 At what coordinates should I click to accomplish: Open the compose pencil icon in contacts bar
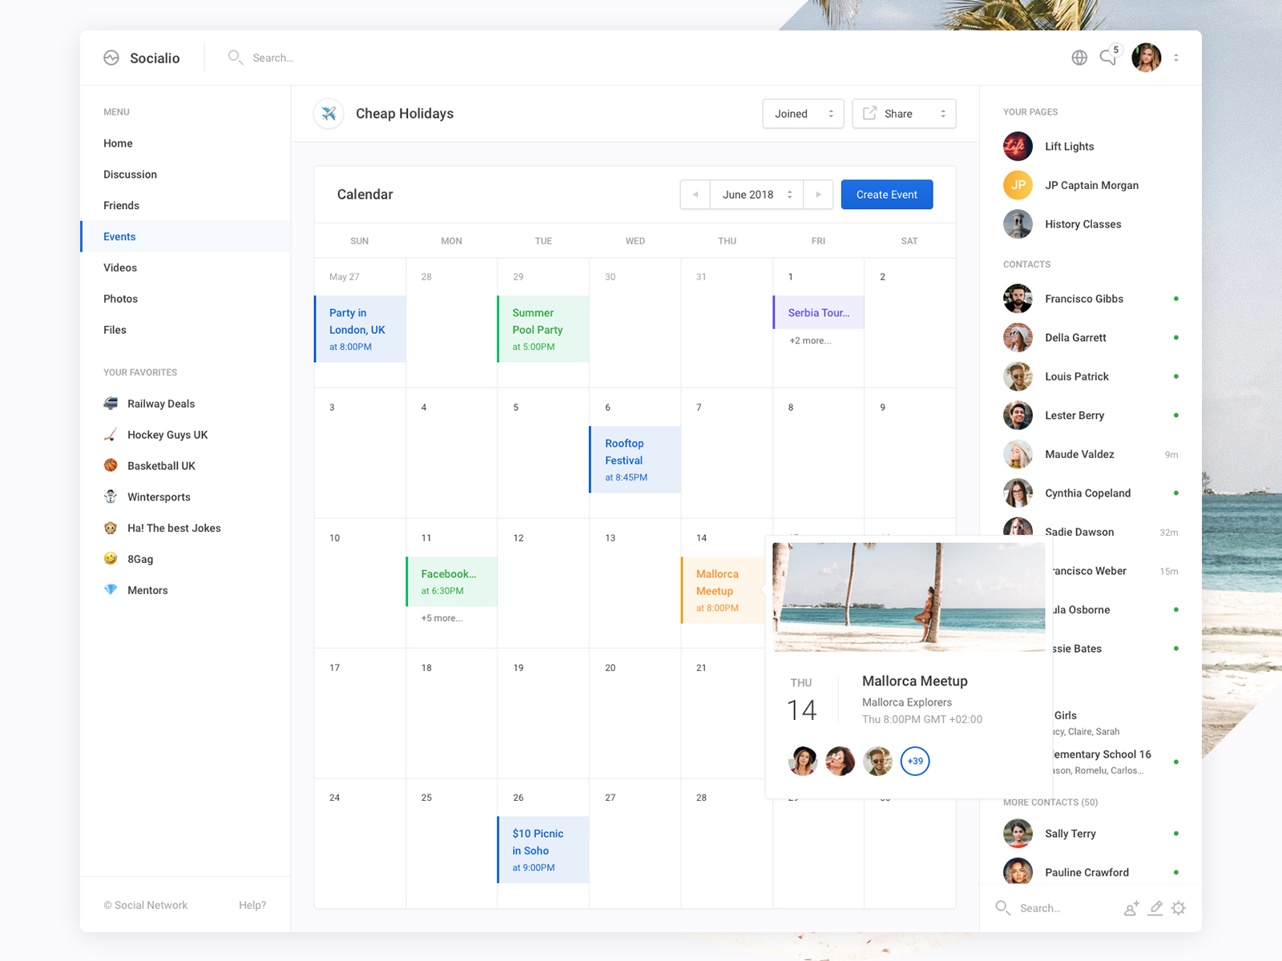(x=1155, y=908)
